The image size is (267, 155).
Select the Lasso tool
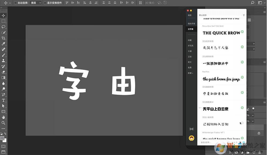pos(3,27)
